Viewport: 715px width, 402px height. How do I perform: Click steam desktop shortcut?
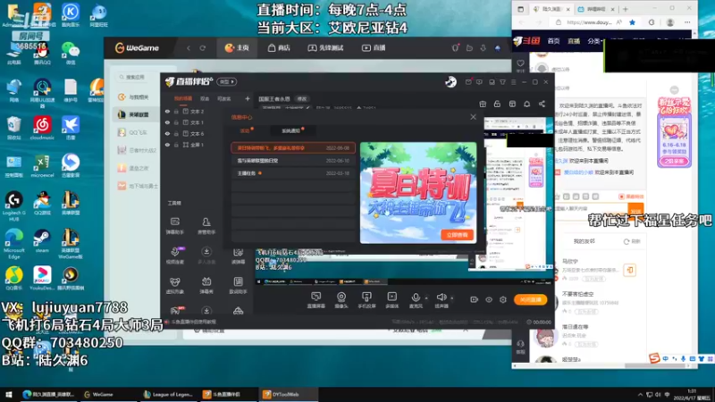tap(42, 241)
